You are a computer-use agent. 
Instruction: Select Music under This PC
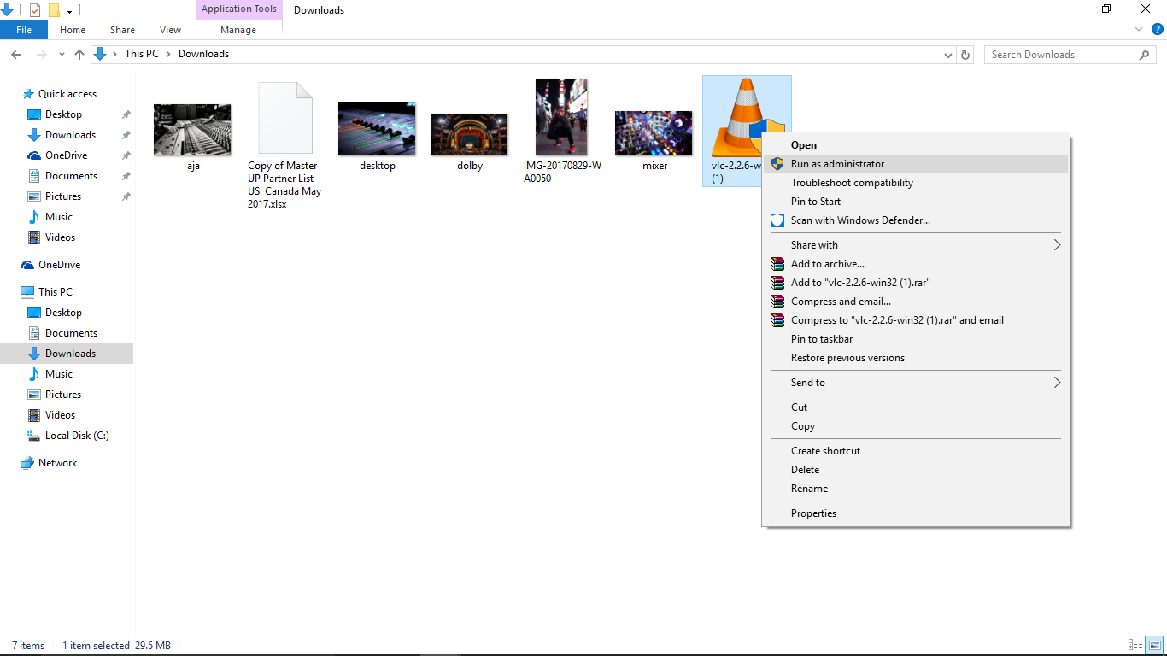(x=59, y=374)
